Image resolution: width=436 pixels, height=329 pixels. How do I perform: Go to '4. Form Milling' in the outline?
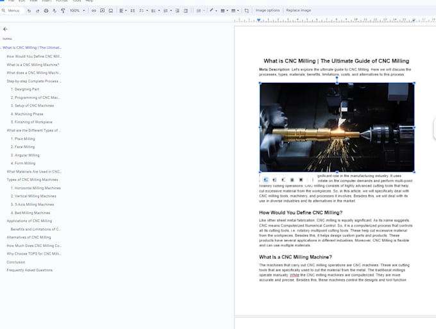(x=23, y=164)
